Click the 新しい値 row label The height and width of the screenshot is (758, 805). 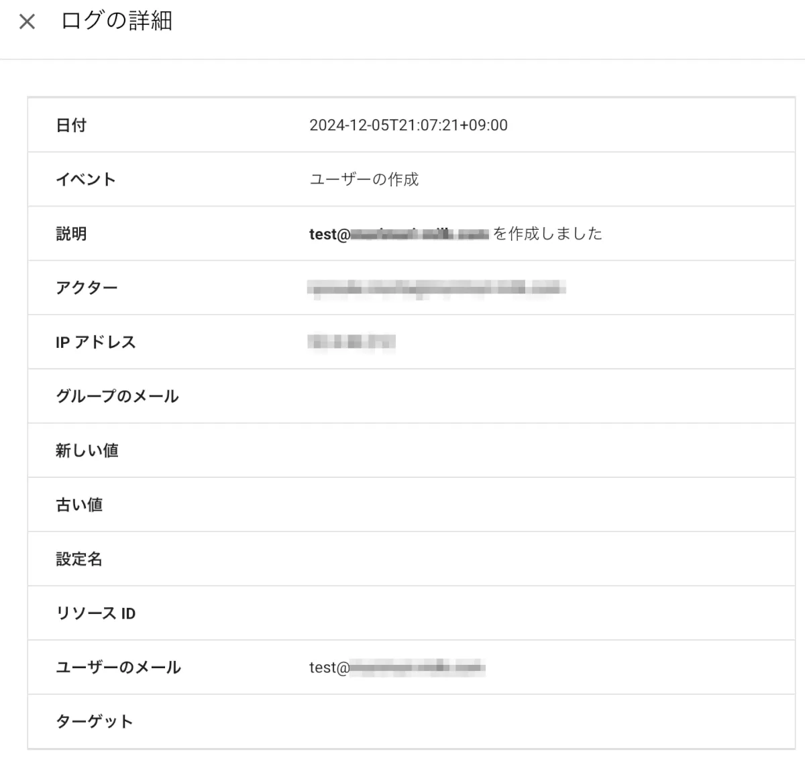coord(87,451)
